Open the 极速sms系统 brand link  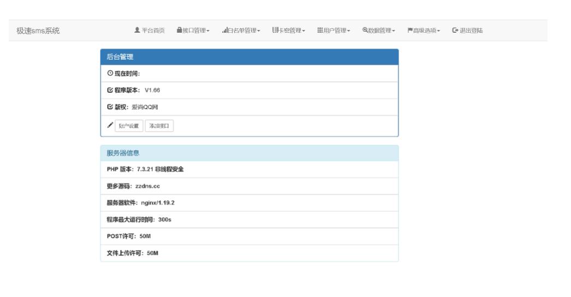tap(38, 30)
